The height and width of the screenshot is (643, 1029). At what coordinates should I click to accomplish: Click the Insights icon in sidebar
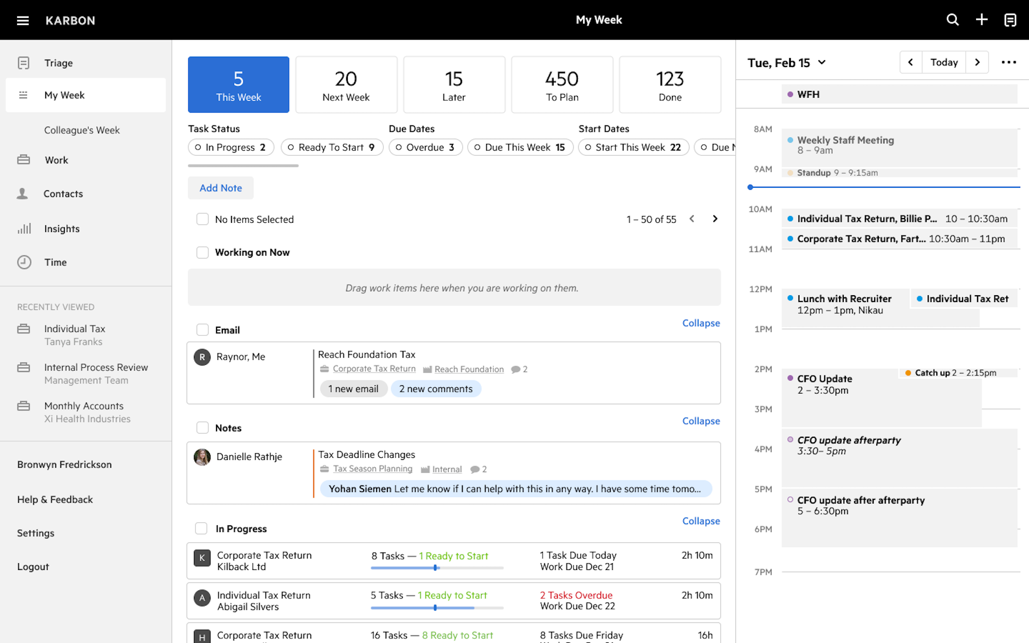[x=23, y=227]
